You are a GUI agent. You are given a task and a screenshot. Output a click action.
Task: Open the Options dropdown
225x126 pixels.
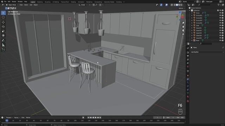coord(181,8)
